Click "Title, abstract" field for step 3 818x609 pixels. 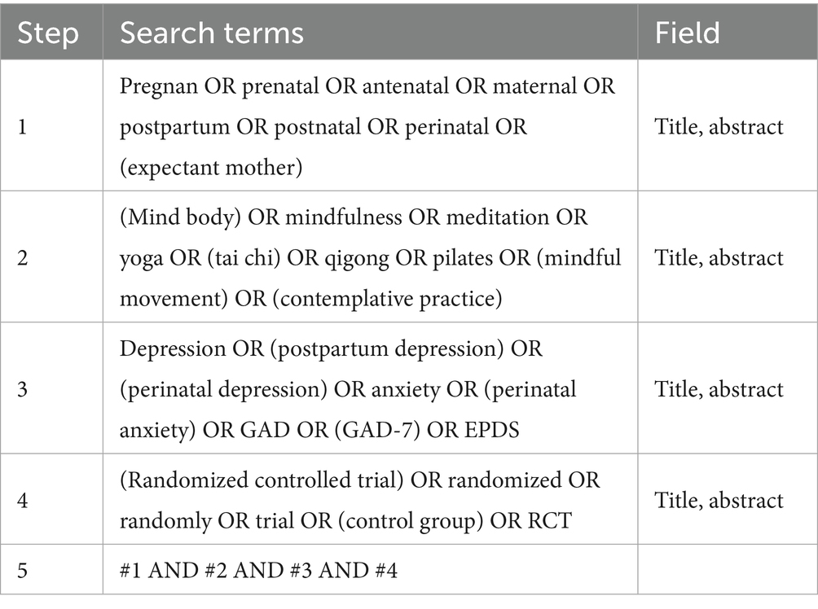[719, 388]
